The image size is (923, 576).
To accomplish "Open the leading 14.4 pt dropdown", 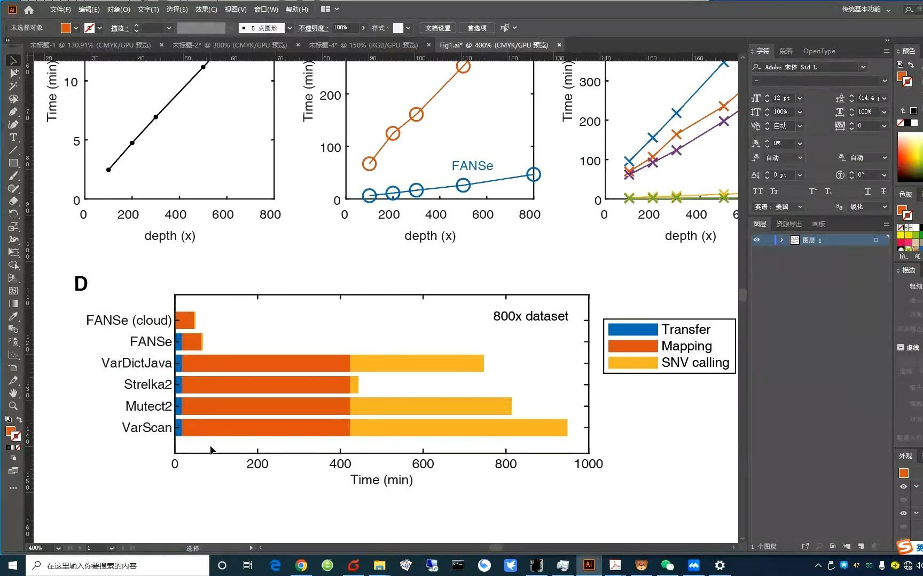I will coord(884,98).
